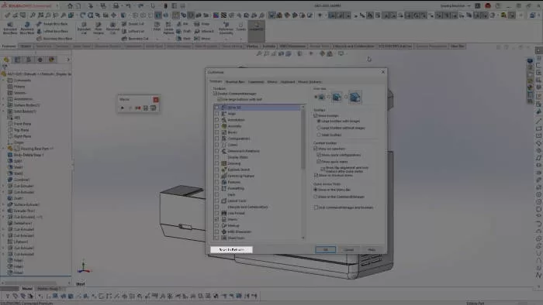
Task: Click OK in Customize dialog
Action: click(326, 249)
